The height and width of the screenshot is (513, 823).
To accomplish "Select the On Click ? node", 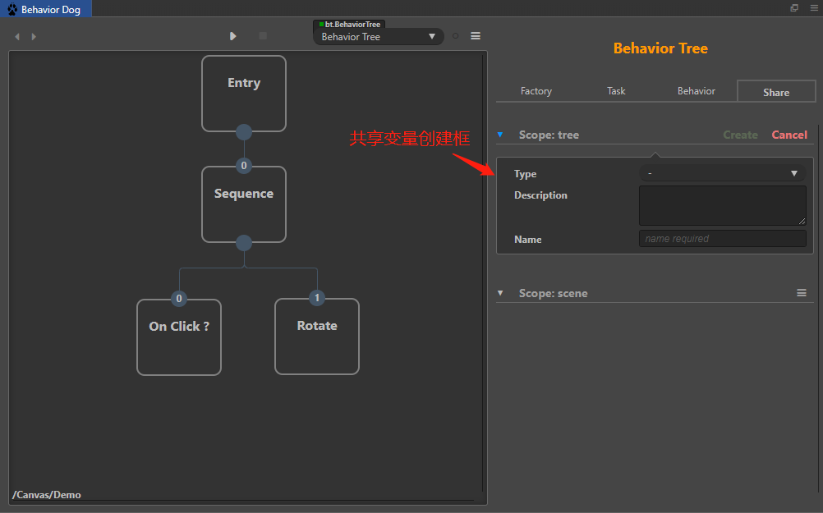I will [179, 337].
